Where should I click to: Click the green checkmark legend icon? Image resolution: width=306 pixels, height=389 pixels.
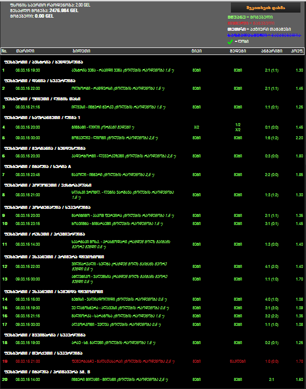[230, 41]
